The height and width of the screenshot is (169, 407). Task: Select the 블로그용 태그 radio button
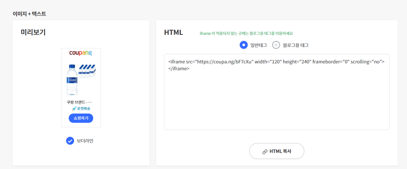[x=276, y=45]
